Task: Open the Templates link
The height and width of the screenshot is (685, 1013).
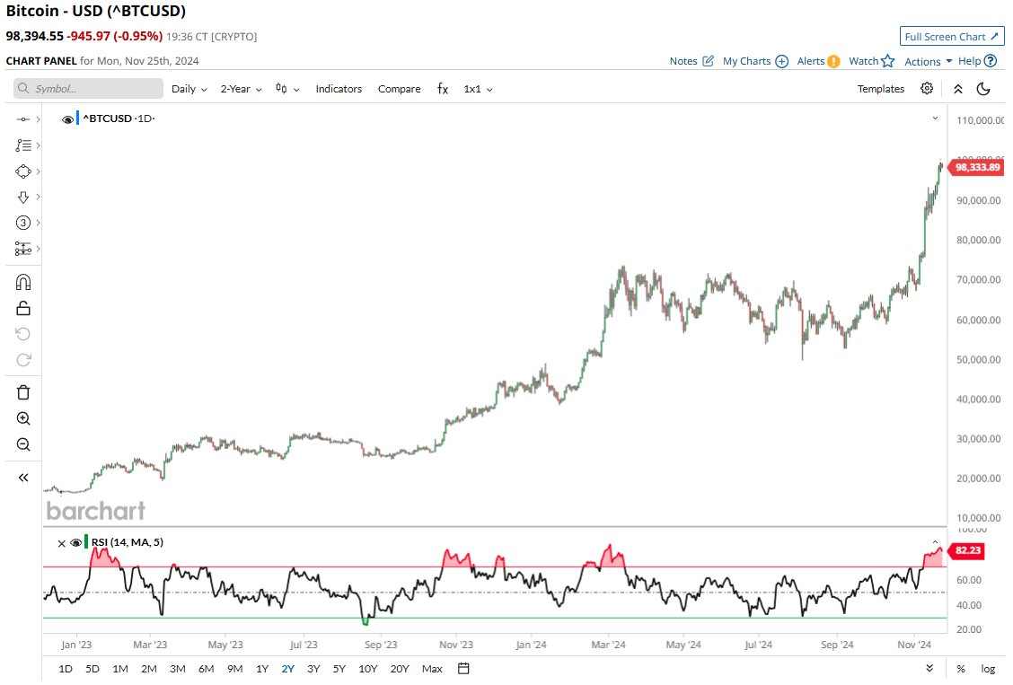Action: 880,89
